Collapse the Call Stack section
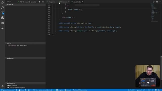 [25, 58]
